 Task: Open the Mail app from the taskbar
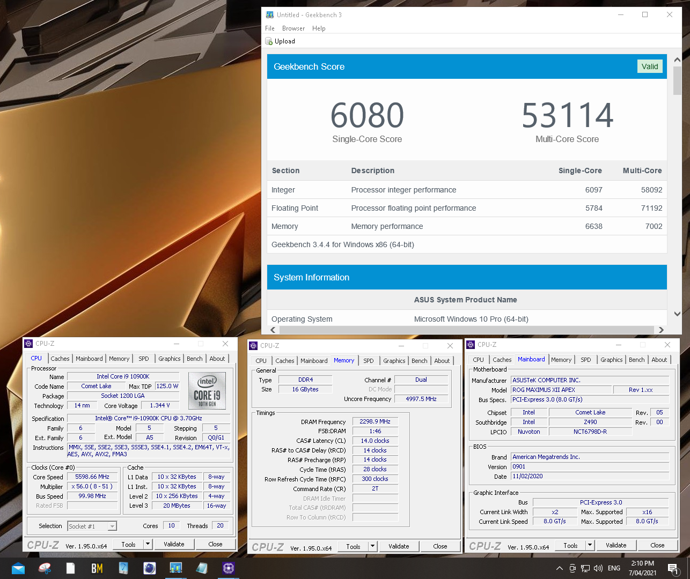(18, 568)
